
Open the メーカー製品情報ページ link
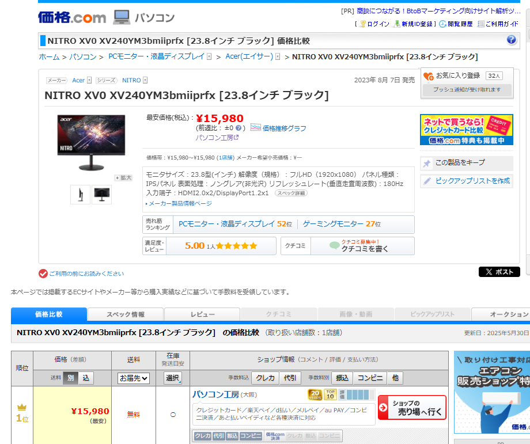pos(180,203)
